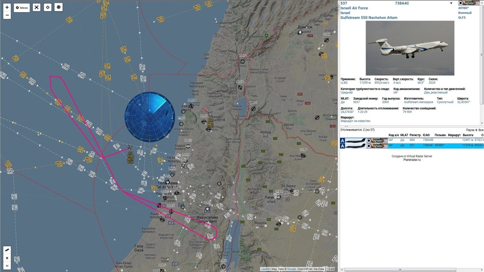The height and width of the screenshot is (272, 484).
Task: Open the Меню settings menu
Action: click(22, 8)
